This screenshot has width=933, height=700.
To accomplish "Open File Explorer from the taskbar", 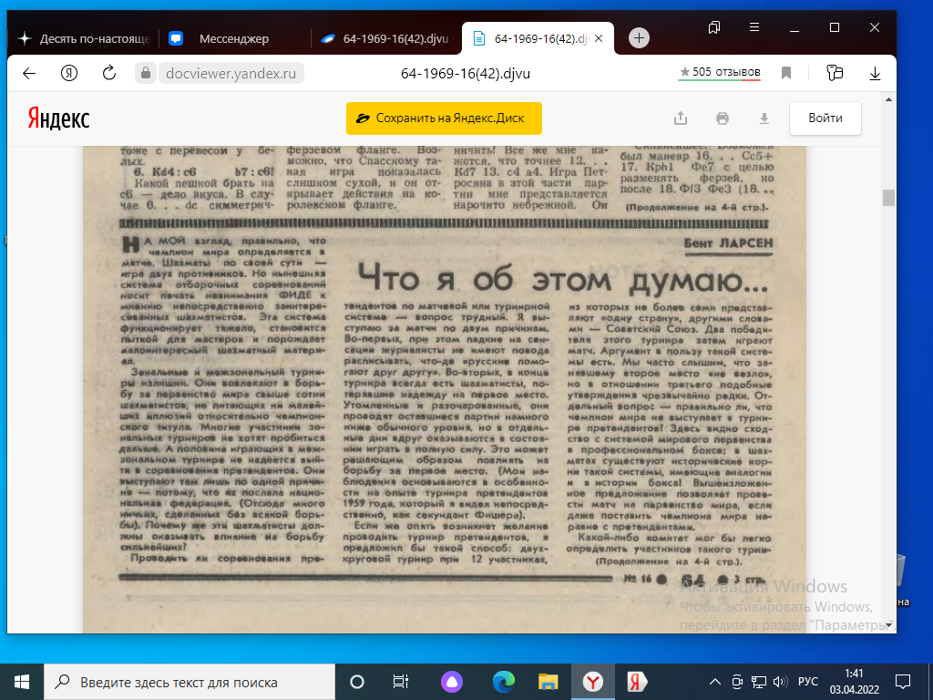I will coord(548,682).
